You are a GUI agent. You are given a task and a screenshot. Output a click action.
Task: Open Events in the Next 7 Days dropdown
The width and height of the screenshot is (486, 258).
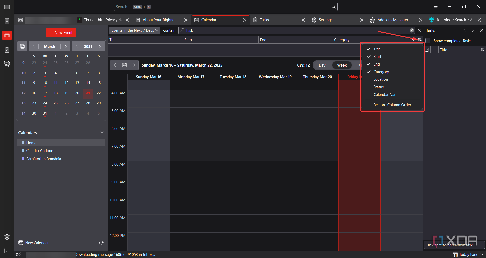135,30
